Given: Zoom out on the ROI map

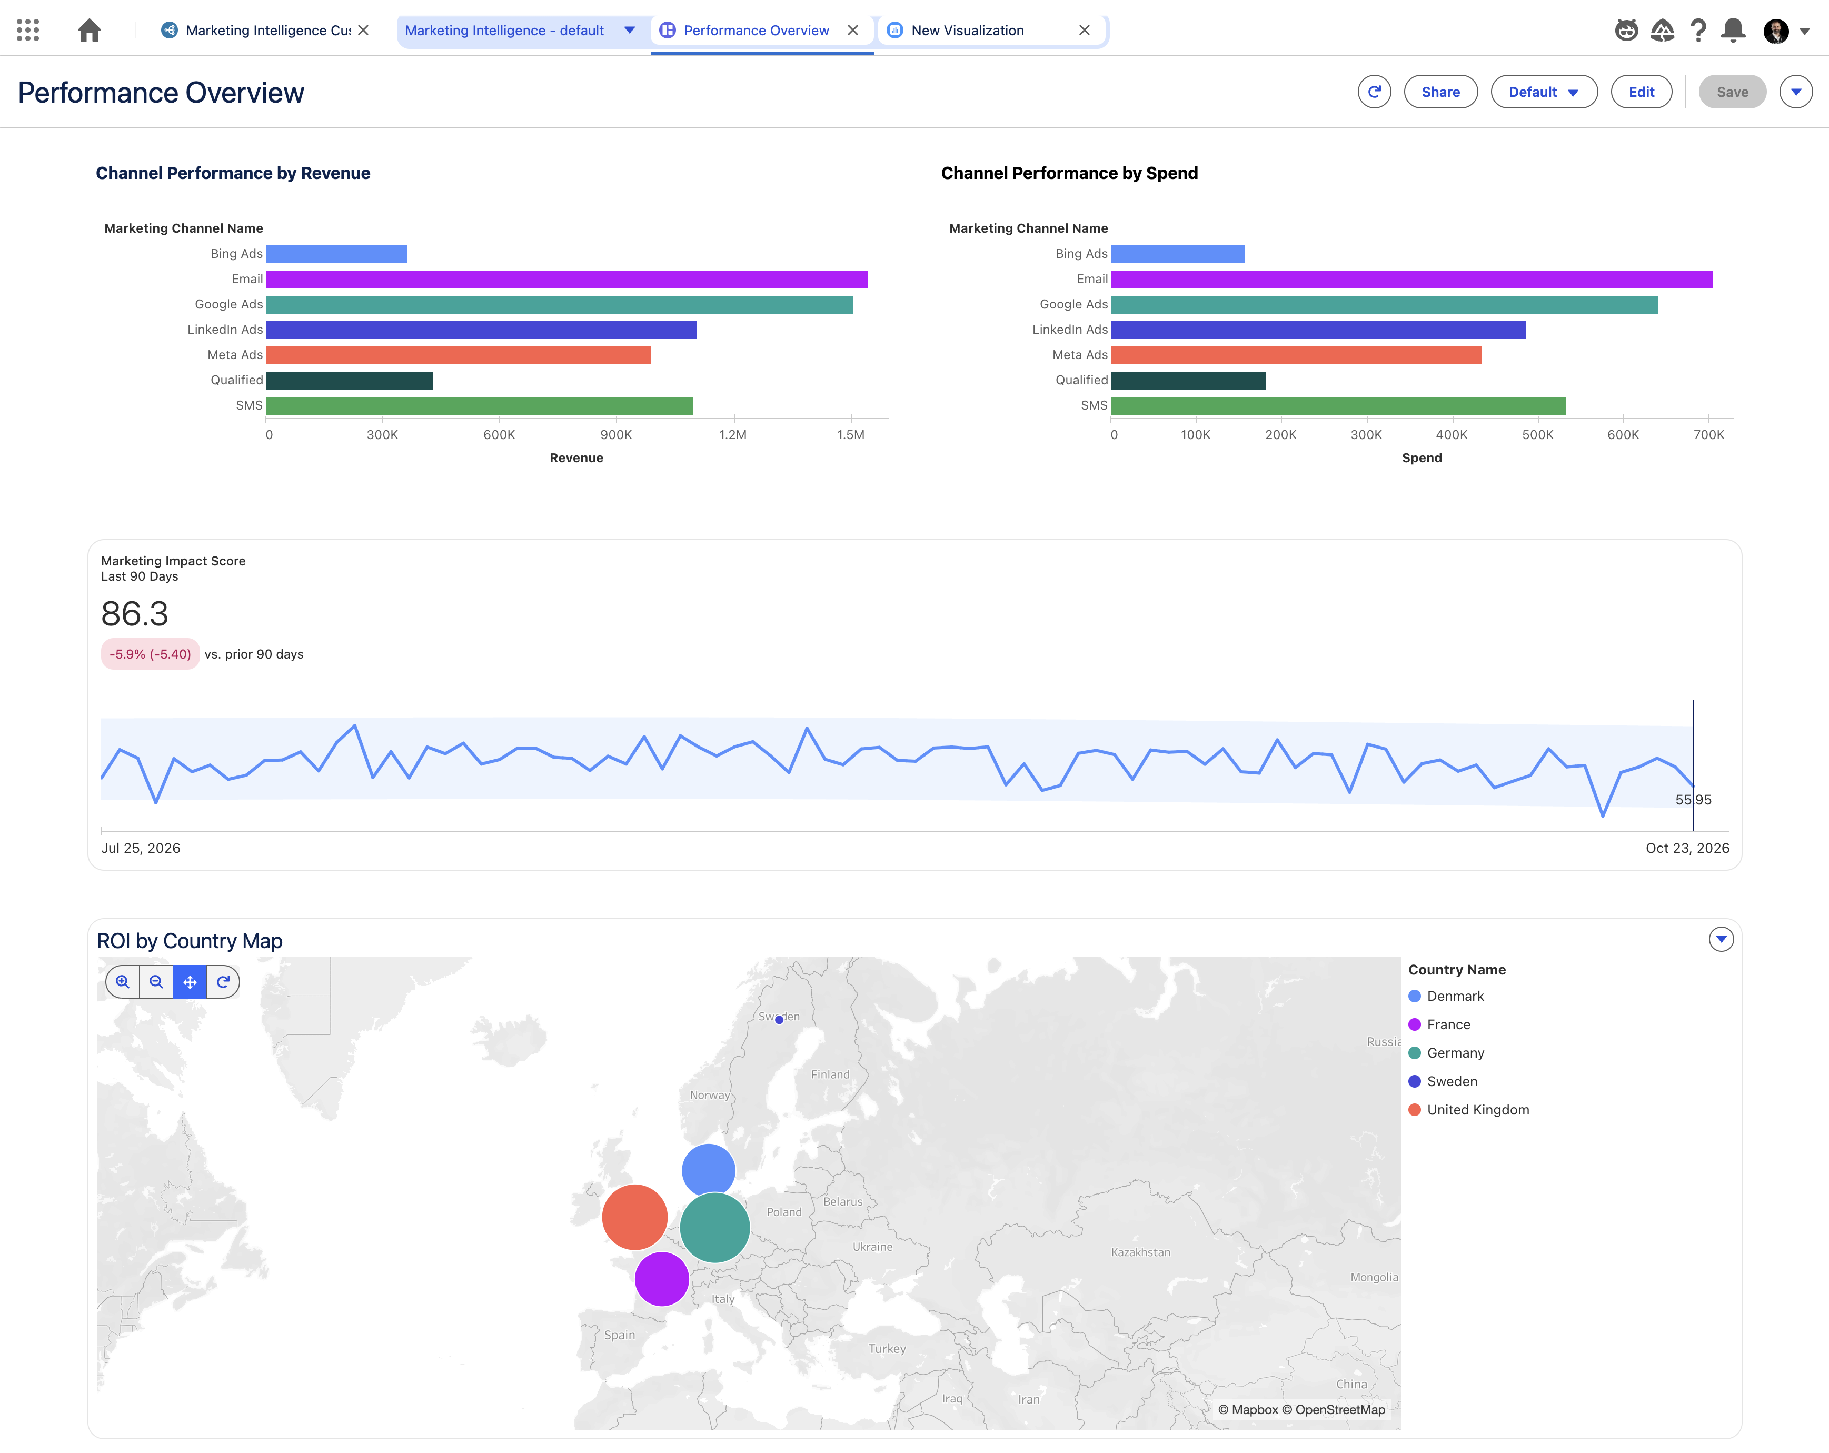Looking at the screenshot, I should [x=156, y=981].
